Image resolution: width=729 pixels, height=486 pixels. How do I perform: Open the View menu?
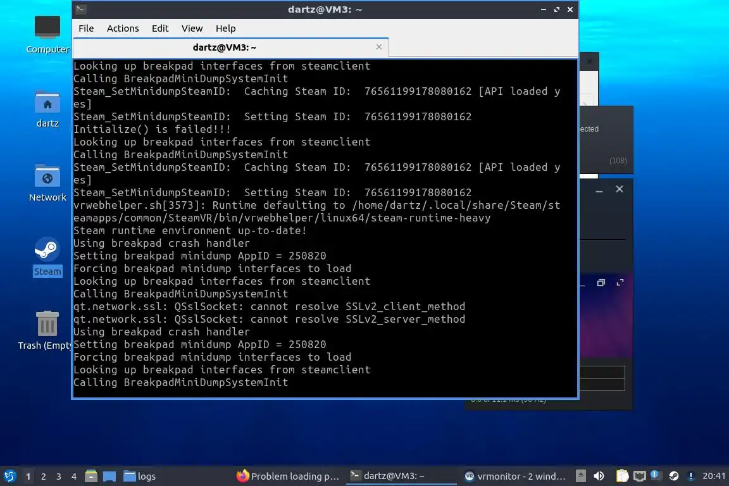click(x=192, y=28)
